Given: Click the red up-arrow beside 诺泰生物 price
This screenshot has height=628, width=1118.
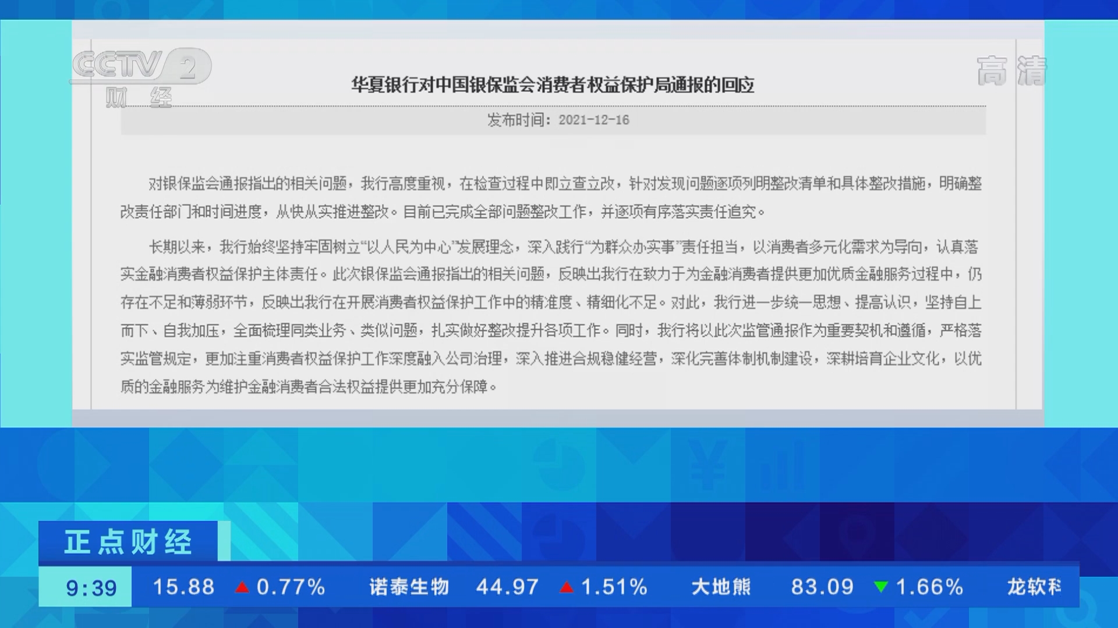Looking at the screenshot, I should [x=567, y=587].
